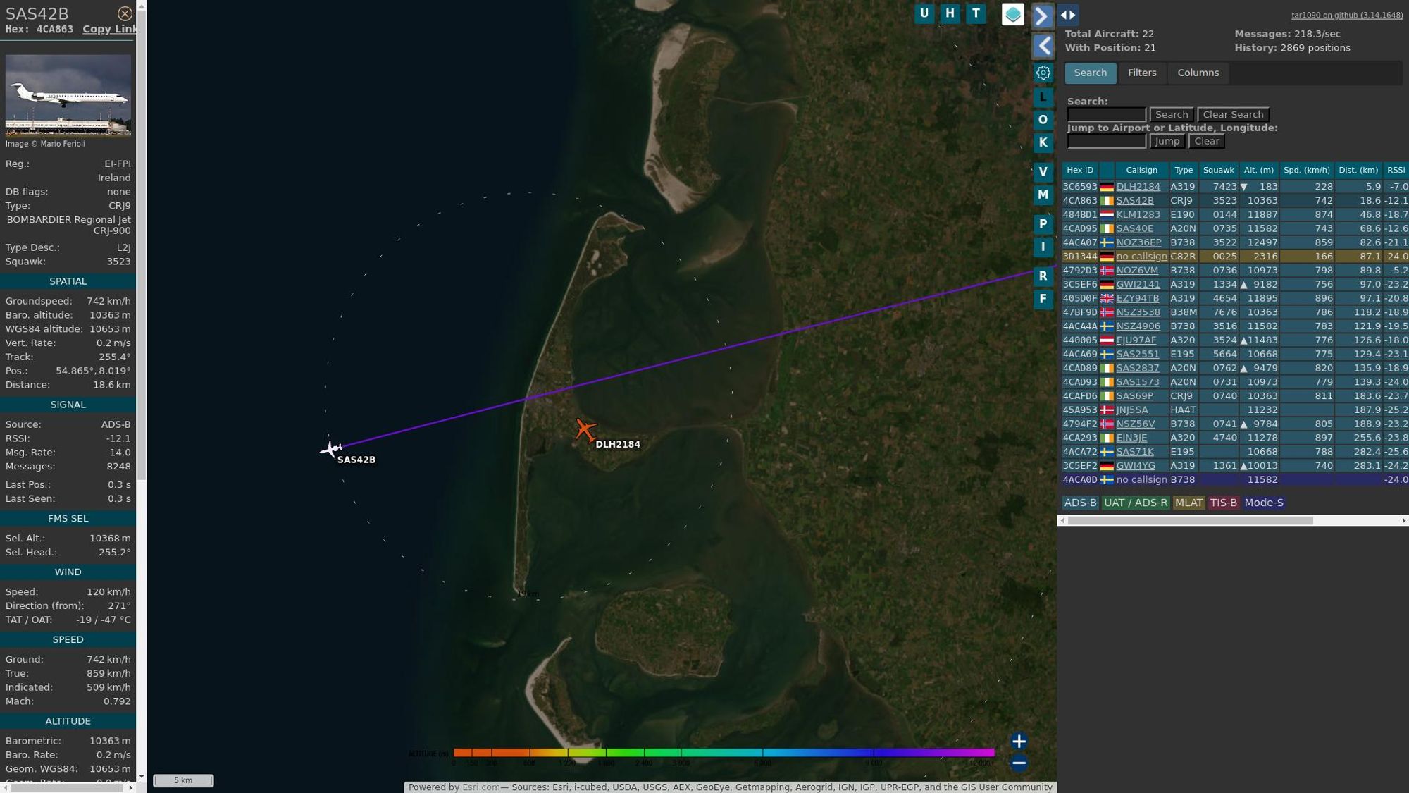Viewport: 1409px width, 793px height.
Task: Click the globe/layers map style icon
Action: [1013, 13]
